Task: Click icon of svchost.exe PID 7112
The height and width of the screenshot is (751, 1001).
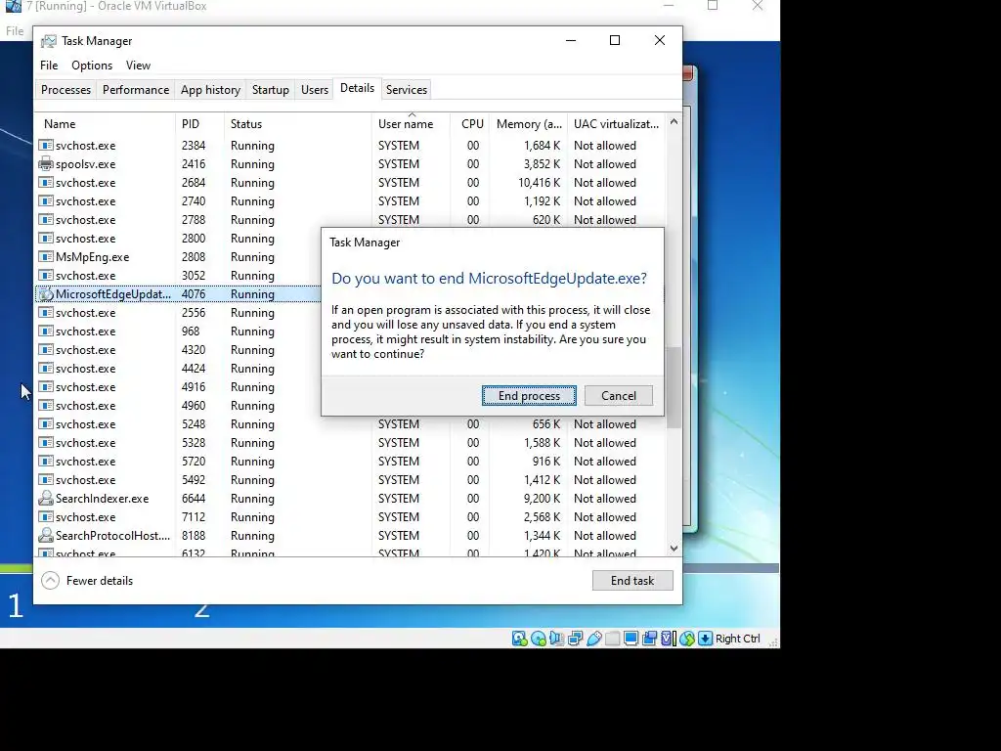Action: tap(45, 516)
